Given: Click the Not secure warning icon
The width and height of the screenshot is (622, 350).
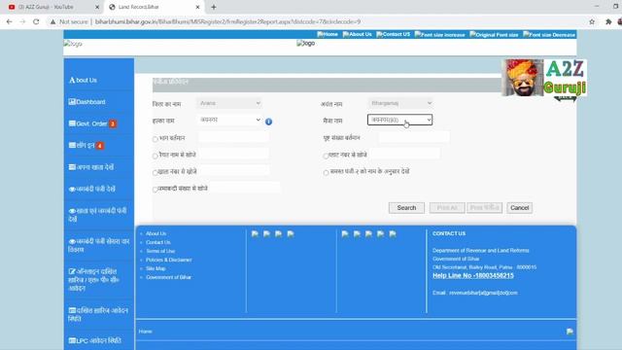Looking at the screenshot, I should 52,21.
